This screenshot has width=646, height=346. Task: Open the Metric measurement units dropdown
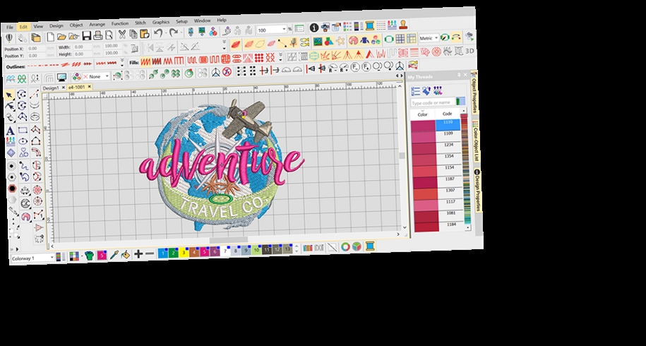point(436,37)
